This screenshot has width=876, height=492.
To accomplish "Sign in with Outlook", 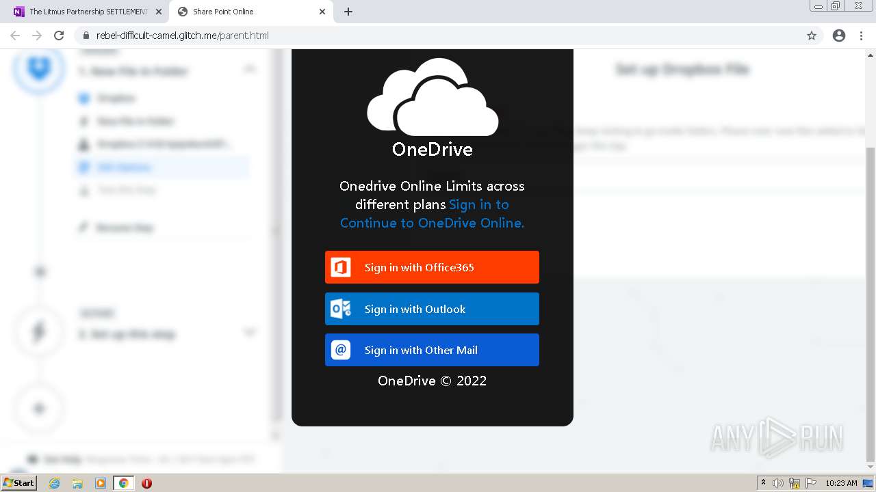I will [x=432, y=309].
